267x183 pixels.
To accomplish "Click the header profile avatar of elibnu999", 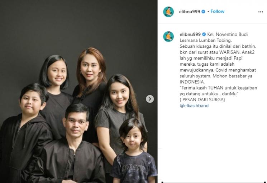I will (x=168, y=12).
